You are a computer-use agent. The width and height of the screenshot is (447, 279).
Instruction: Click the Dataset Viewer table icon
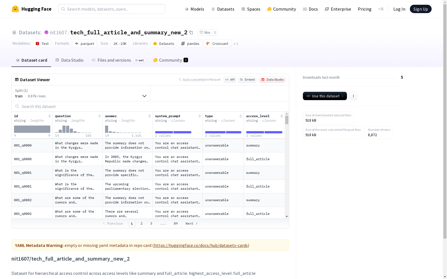click(x=17, y=80)
